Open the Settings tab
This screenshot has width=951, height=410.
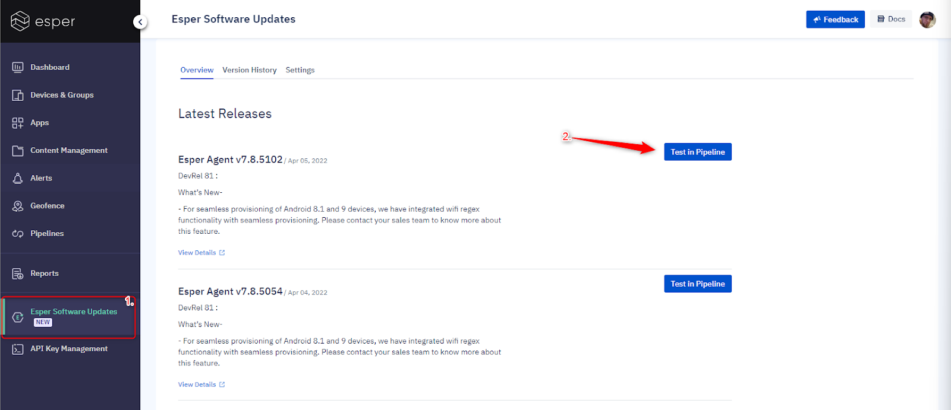300,70
